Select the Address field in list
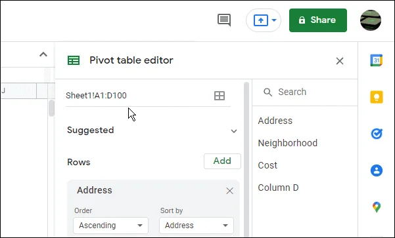 [x=275, y=121]
